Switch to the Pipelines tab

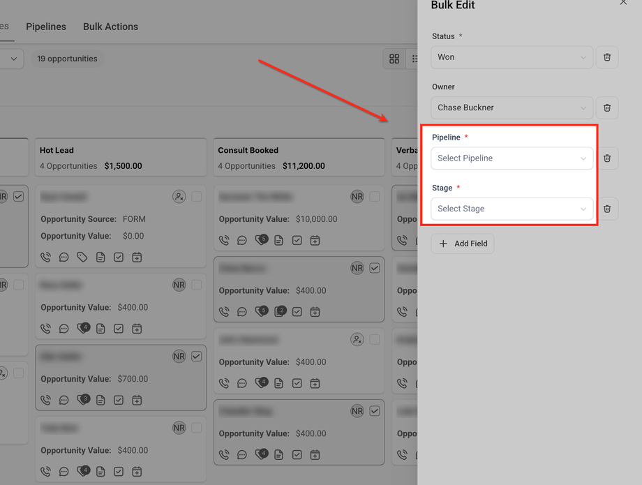pos(46,27)
